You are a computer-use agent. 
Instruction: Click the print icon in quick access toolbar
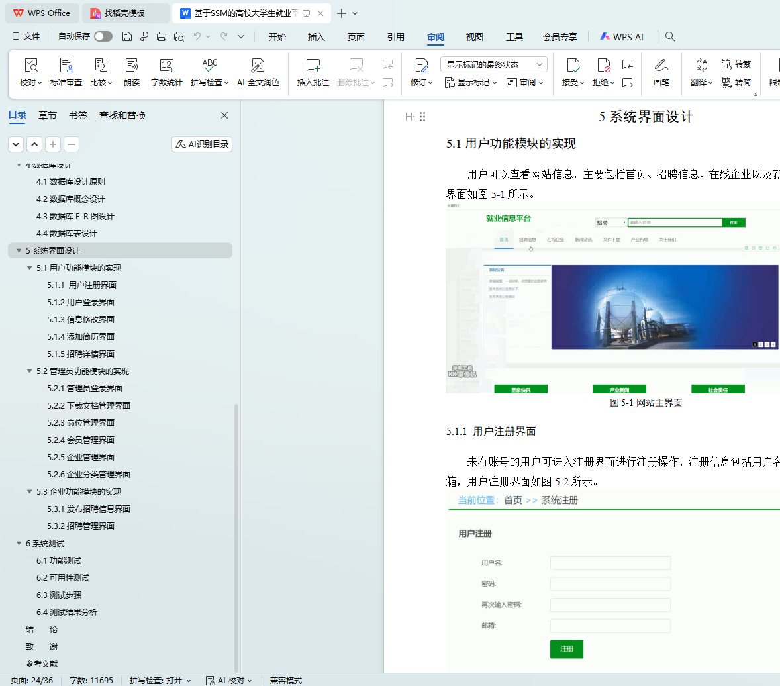[x=162, y=36]
